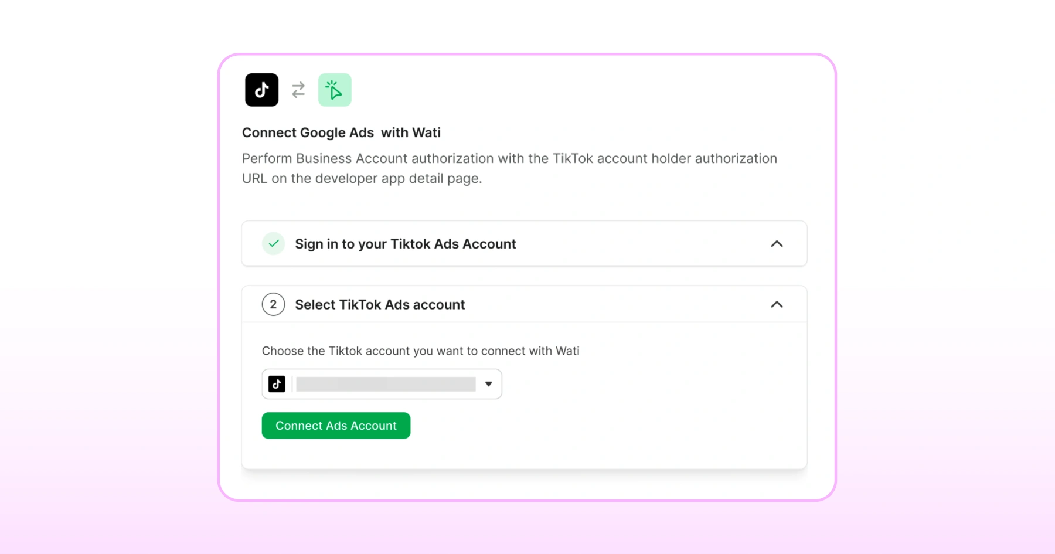Click 'Select TikTok Ads account' header text
Viewport: 1055px width, 554px height.
click(x=380, y=304)
